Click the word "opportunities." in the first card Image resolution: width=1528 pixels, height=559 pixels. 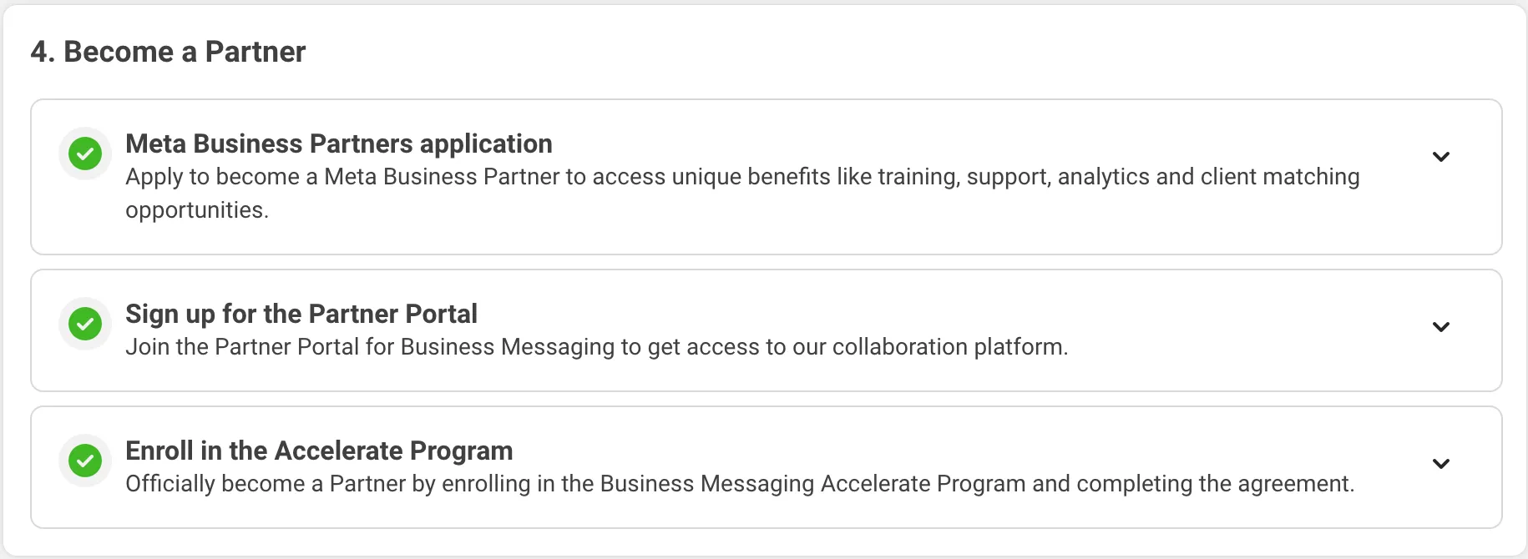pyautogui.click(x=197, y=210)
